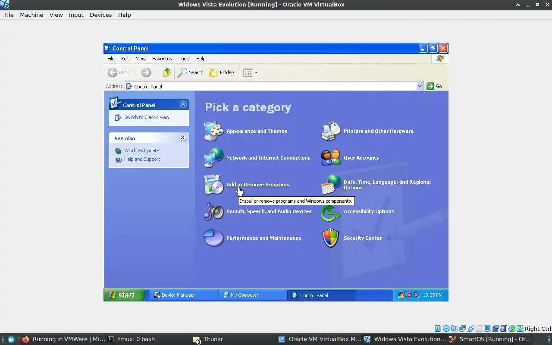Open Performance and Maintenance pie chart icon
552x345 pixels.
click(x=213, y=238)
